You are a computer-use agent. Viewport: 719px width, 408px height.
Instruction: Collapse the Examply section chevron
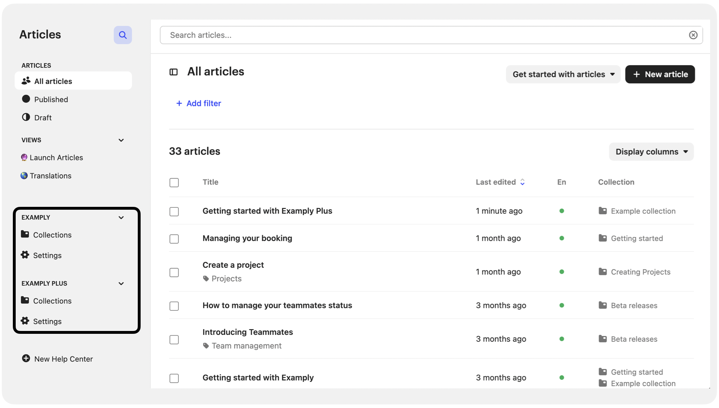click(x=121, y=218)
